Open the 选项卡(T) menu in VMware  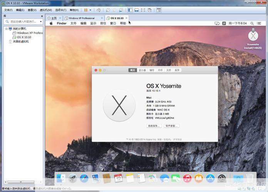click(61, 10)
